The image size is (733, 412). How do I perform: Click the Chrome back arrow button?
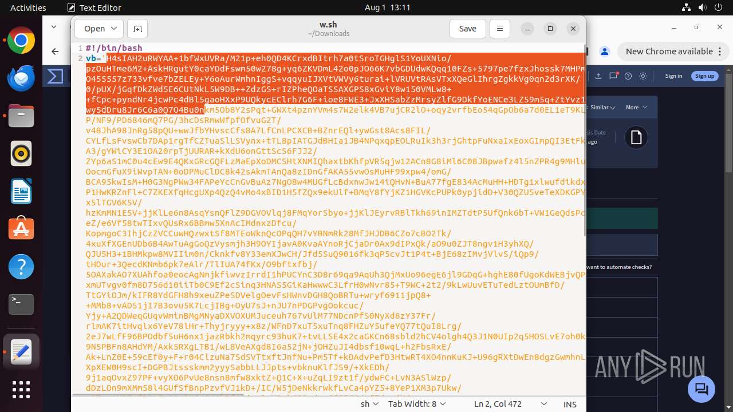pos(55,51)
